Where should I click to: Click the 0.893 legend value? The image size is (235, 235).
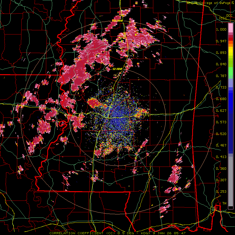221,52
